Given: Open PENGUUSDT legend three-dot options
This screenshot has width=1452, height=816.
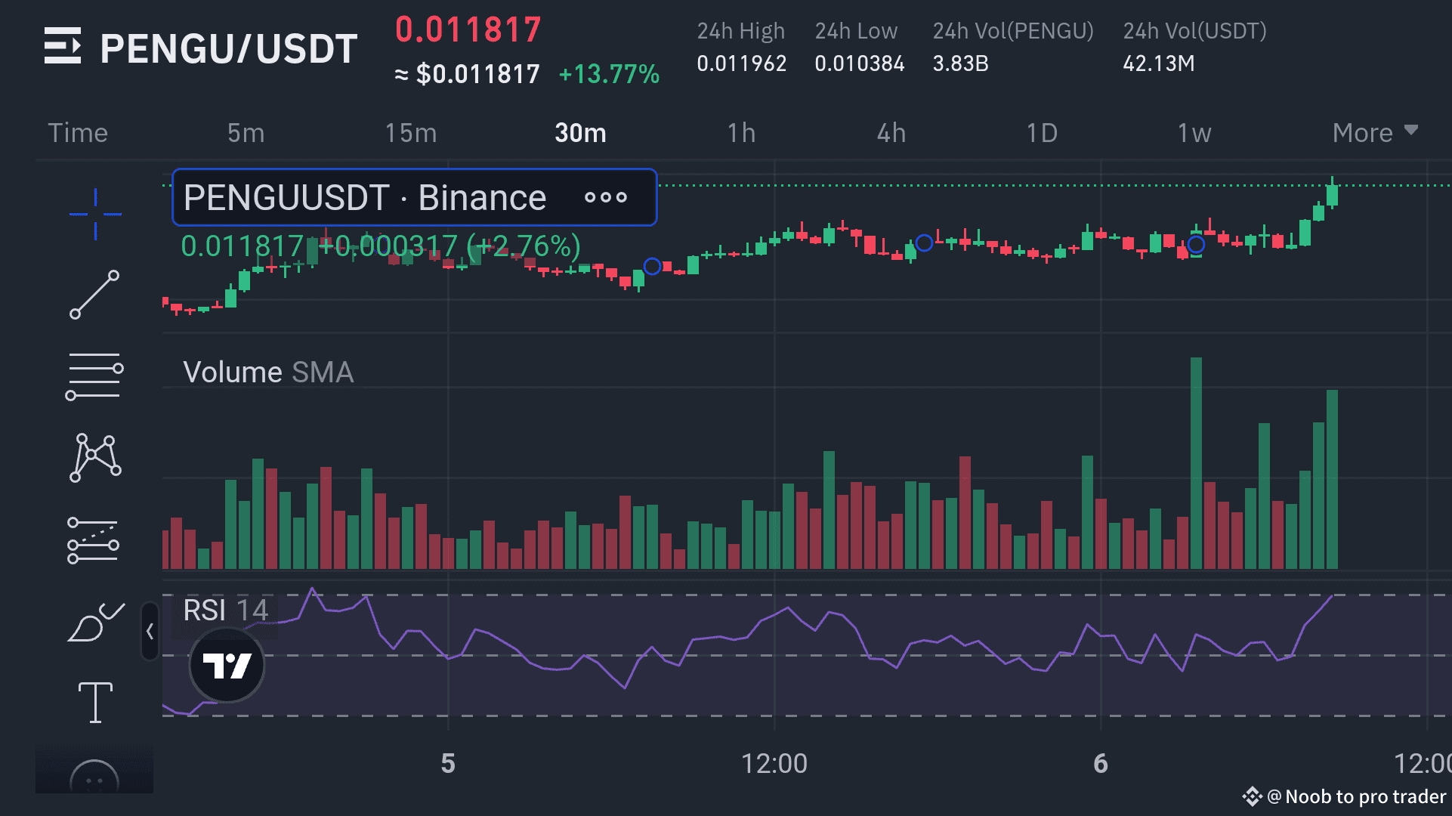Looking at the screenshot, I should point(606,198).
